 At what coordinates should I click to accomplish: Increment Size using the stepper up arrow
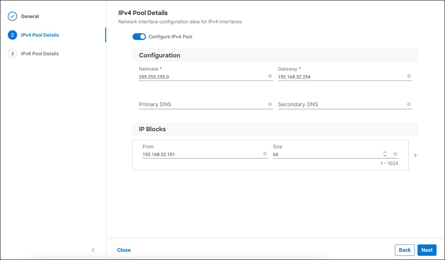point(385,152)
